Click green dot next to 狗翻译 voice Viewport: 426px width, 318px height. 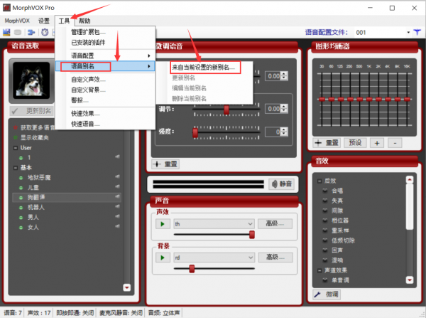pyautogui.click(x=21, y=198)
